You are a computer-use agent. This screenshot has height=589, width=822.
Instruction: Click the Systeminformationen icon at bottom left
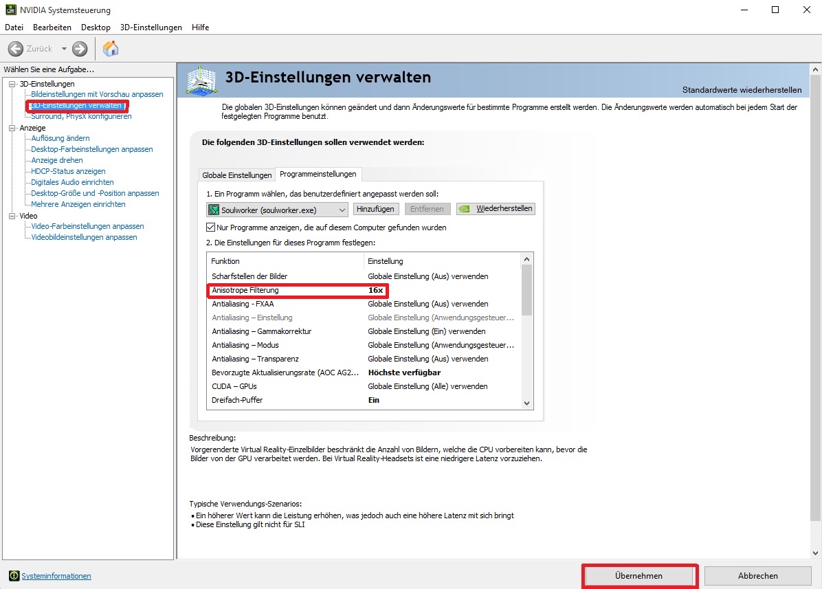14,576
